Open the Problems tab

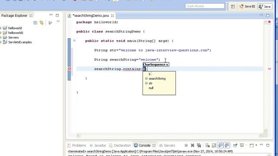pos(77,146)
